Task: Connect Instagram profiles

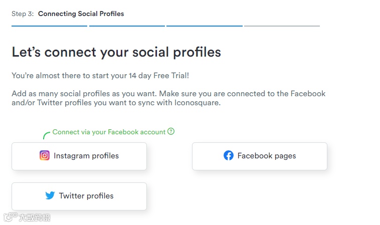Action: [79, 156]
